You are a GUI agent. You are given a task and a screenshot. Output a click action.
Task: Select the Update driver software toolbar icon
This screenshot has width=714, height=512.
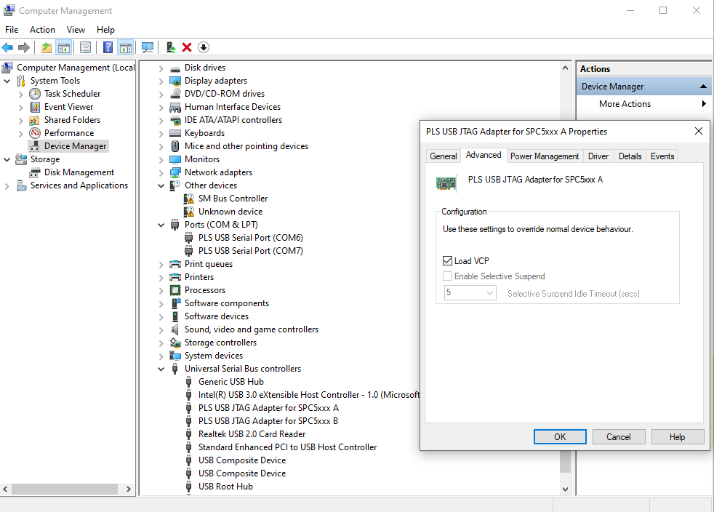tap(169, 47)
